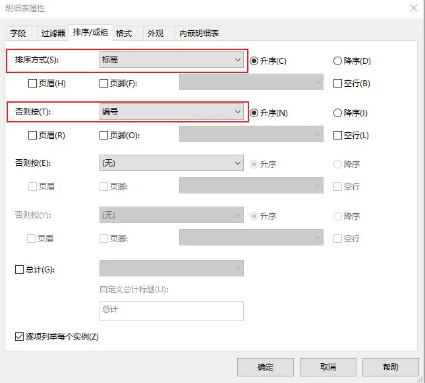Open the 否则按(T) dropdown showing 编号

171,111
